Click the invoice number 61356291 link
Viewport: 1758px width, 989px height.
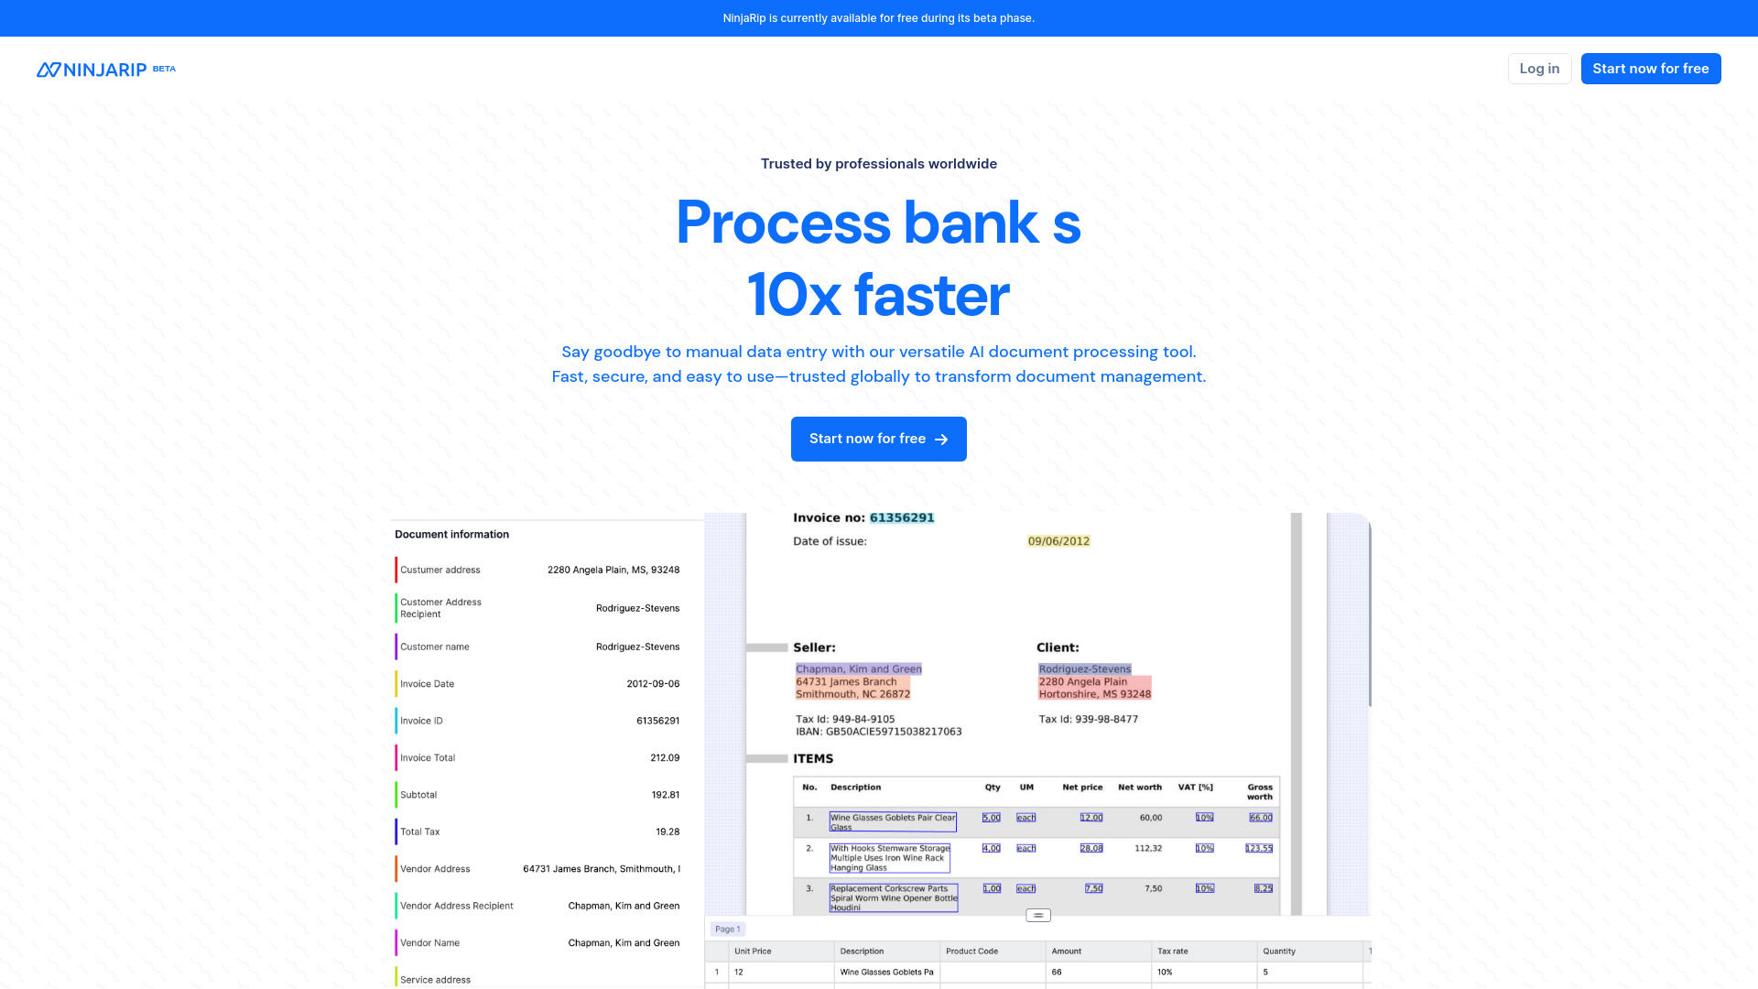[902, 516]
